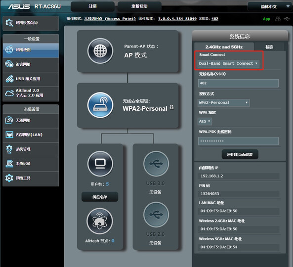This screenshot has width=293, height=267.
Task: Click the 阅览名单 view list button
Action: tap(100, 197)
